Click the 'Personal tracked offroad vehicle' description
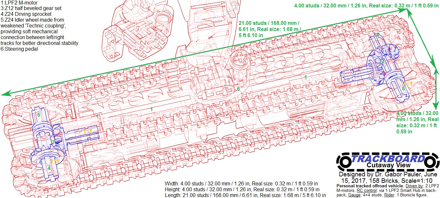 coord(388,191)
